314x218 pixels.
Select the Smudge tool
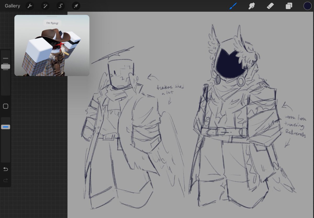tap(251, 6)
